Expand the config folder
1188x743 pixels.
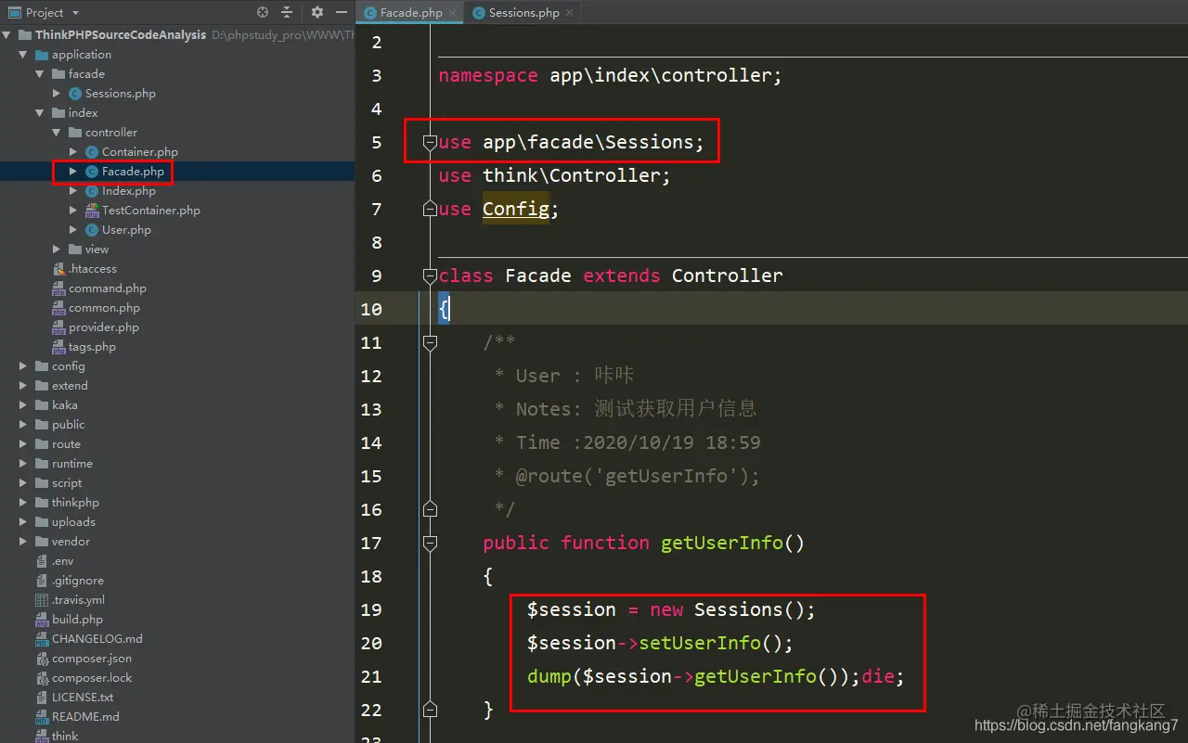coord(23,366)
